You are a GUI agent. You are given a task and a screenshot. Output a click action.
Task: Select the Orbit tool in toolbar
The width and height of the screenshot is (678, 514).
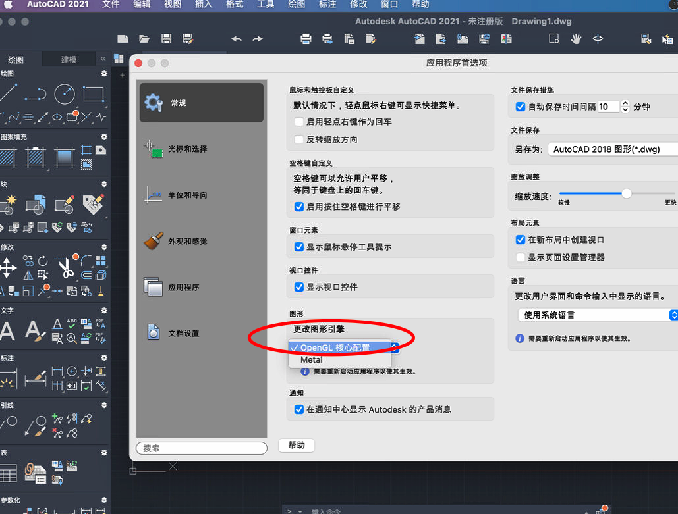(598, 39)
